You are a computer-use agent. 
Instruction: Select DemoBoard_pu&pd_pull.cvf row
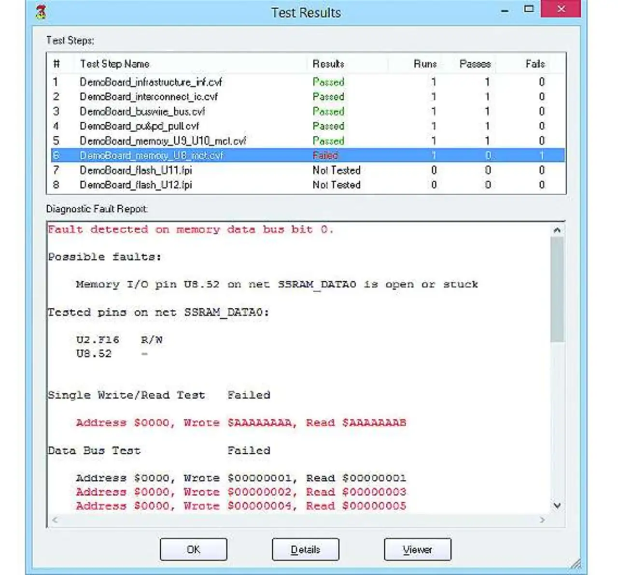pos(140,126)
